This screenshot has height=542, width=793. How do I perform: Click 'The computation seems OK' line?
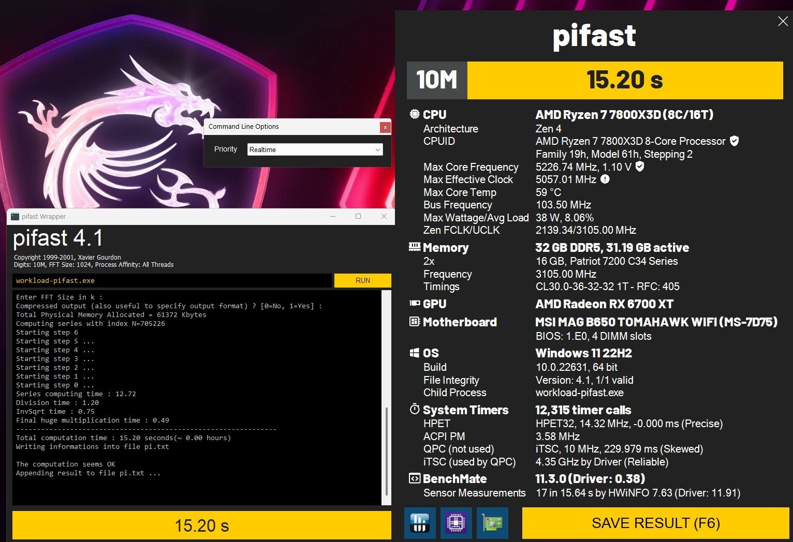[66, 464]
